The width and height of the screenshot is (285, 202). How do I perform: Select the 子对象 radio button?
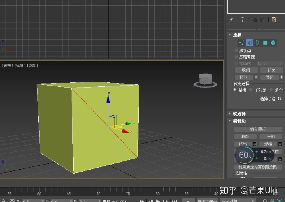coord(251,90)
